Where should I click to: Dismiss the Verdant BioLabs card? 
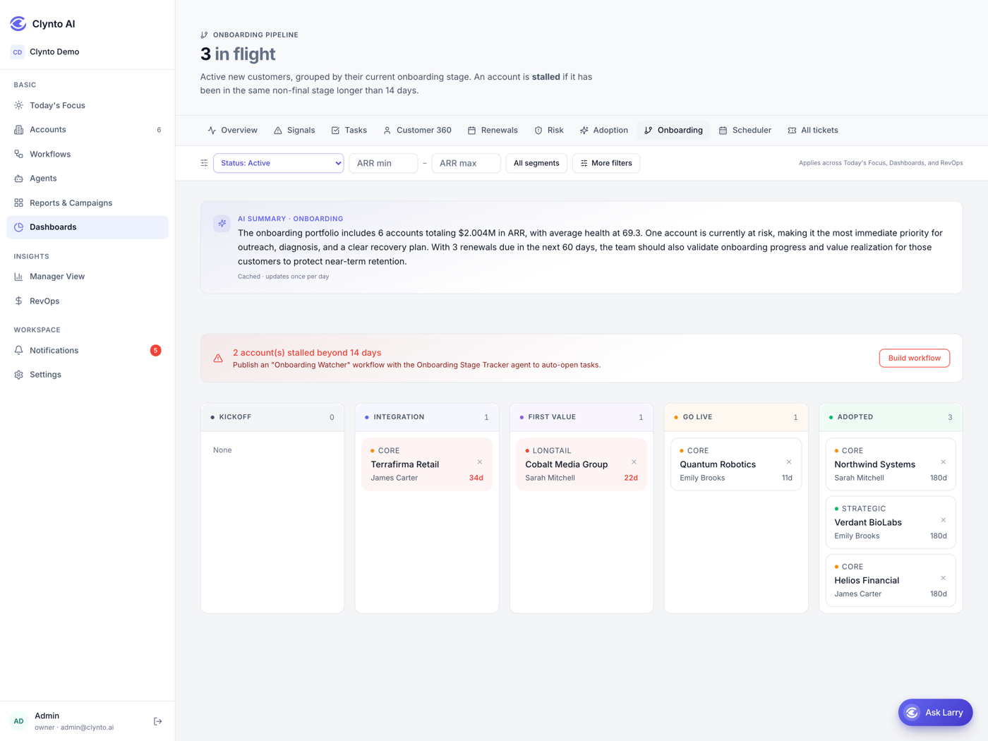944,520
